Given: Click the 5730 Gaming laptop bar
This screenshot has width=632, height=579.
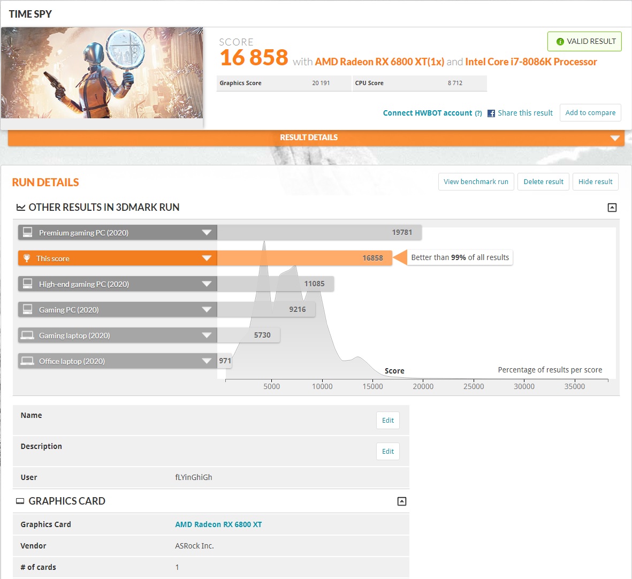Looking at the screenshot, I should tap(249, 335).
